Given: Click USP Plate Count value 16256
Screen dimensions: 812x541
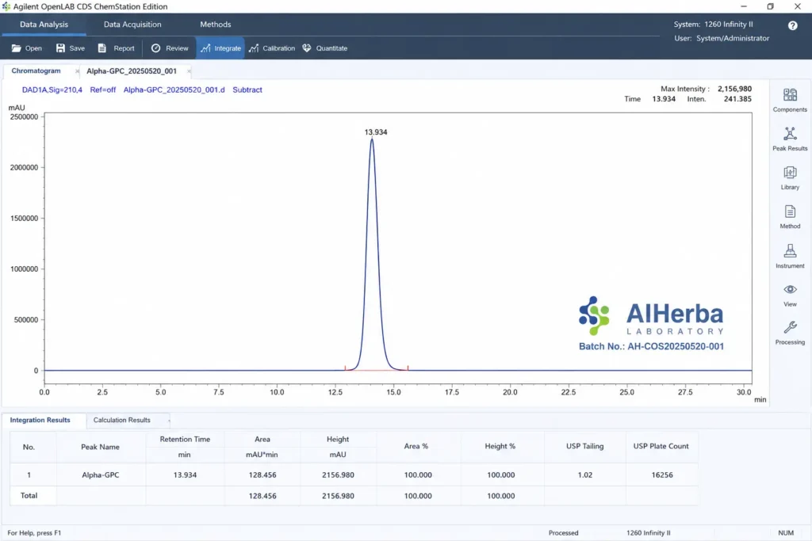Looking at the screenshot, I should pyautogui.click(x=662, y=474).
